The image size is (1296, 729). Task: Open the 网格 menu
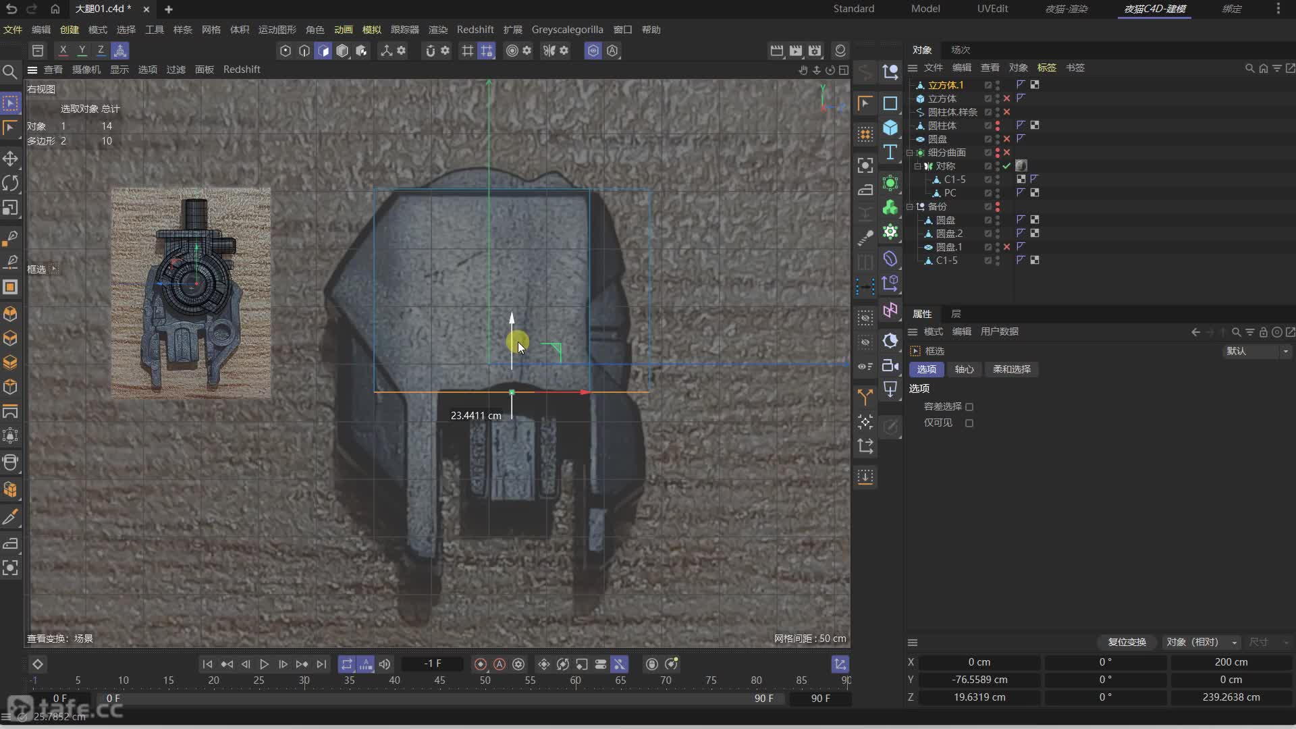pyautogui.click(x=211, y=30)
